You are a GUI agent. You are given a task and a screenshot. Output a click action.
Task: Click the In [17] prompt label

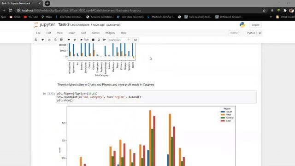pos(49,94)
